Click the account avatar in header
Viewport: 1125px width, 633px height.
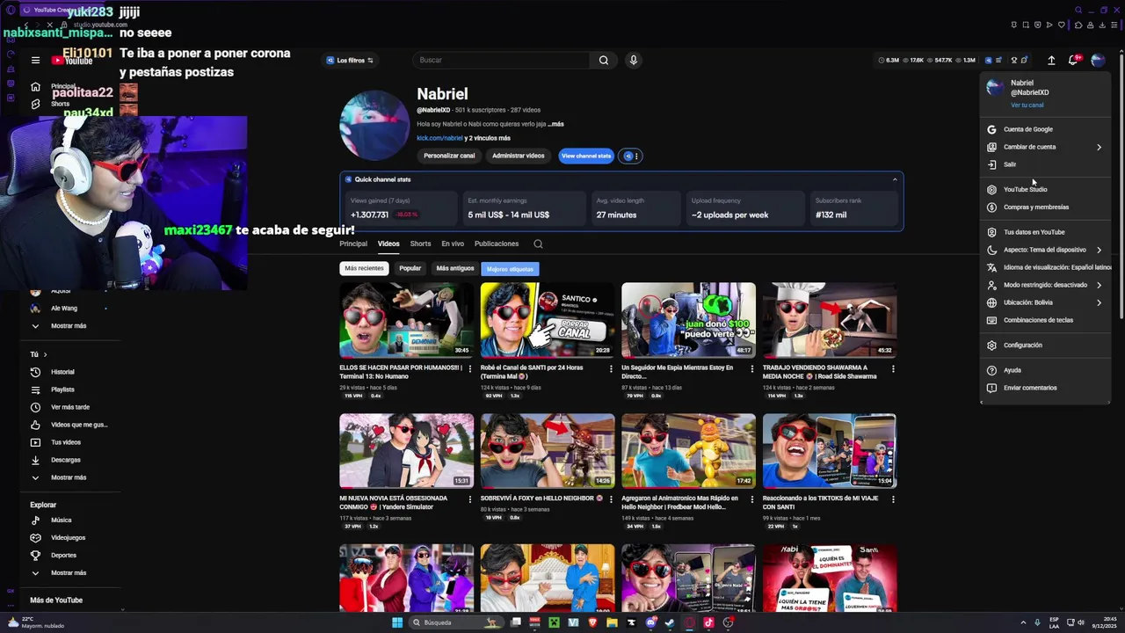point(1098,60)
